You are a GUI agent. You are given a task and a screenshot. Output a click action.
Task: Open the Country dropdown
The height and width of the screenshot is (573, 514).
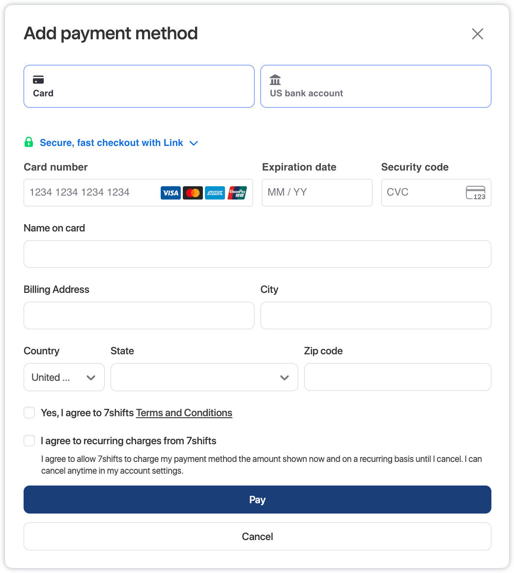[64, 377]
